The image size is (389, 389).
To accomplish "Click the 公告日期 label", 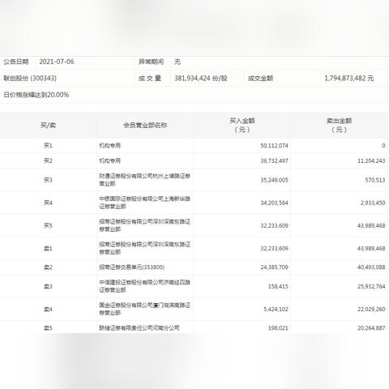I will coord(16,62).
